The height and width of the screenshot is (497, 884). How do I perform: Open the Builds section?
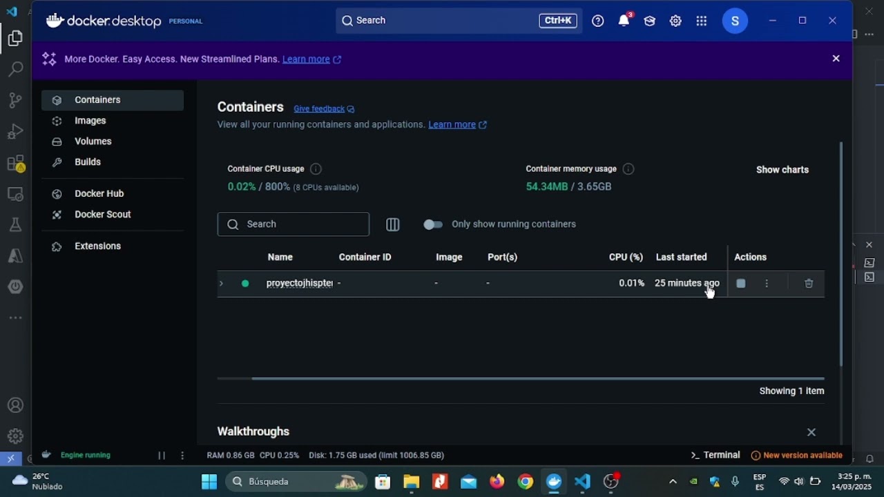tap(113, 162)
